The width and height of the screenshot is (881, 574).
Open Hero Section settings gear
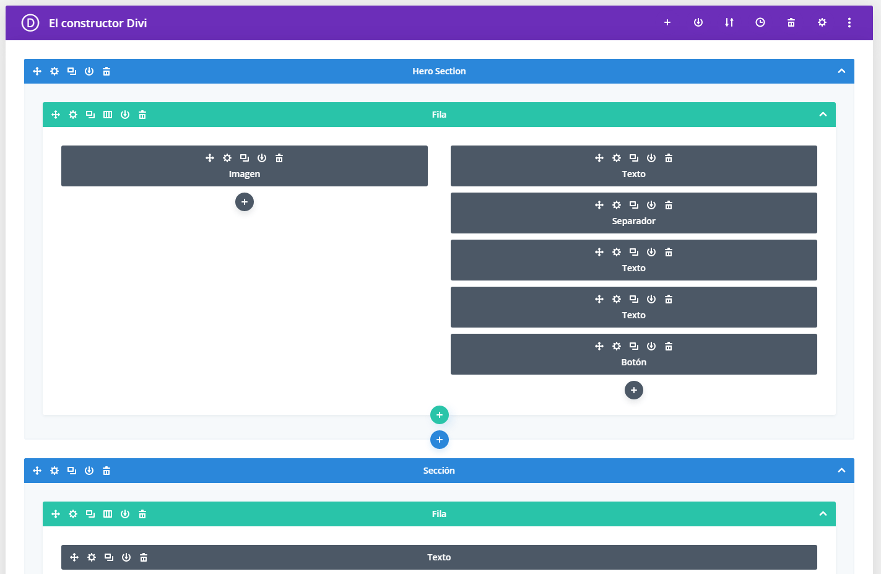point(54,71)
